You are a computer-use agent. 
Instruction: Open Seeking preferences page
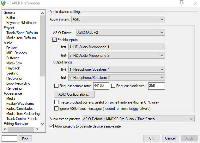(x=12, y=73)
